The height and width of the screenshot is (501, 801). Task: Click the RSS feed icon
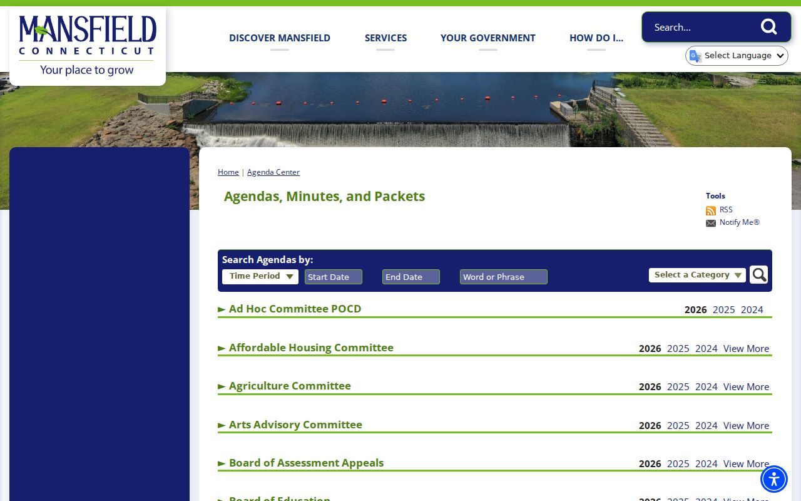[x=711, y=210]
